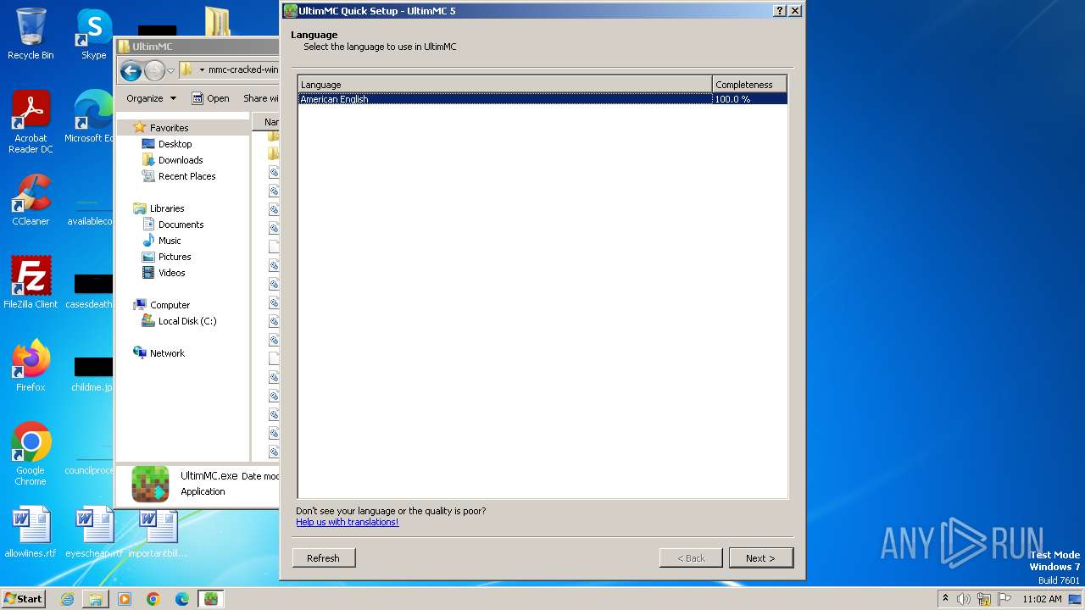Click the volume speaker tray icon
This screenshot has height=610, width=1085.
[964, 599]
